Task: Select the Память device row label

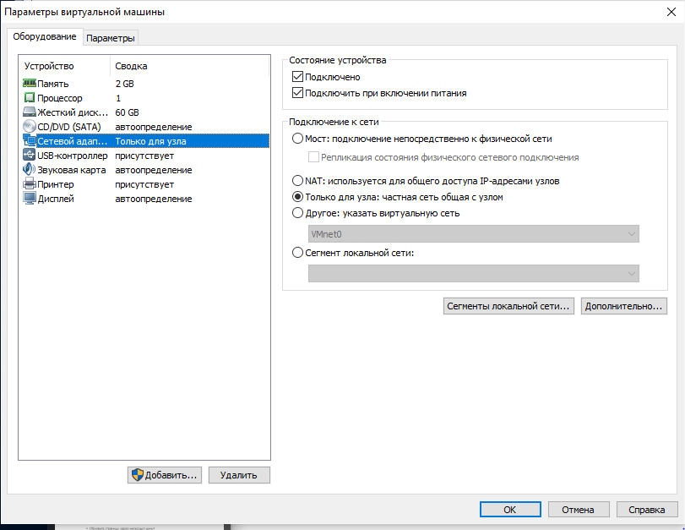Action: point(53,84)
